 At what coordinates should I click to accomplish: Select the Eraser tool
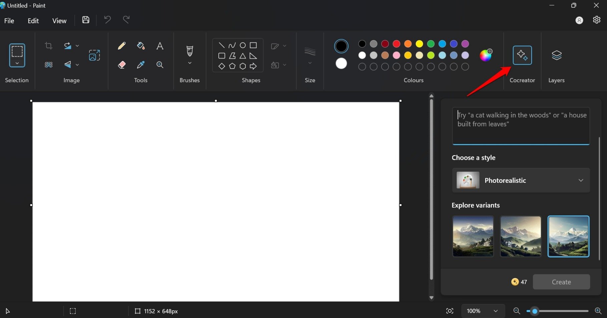coord(121,65)
